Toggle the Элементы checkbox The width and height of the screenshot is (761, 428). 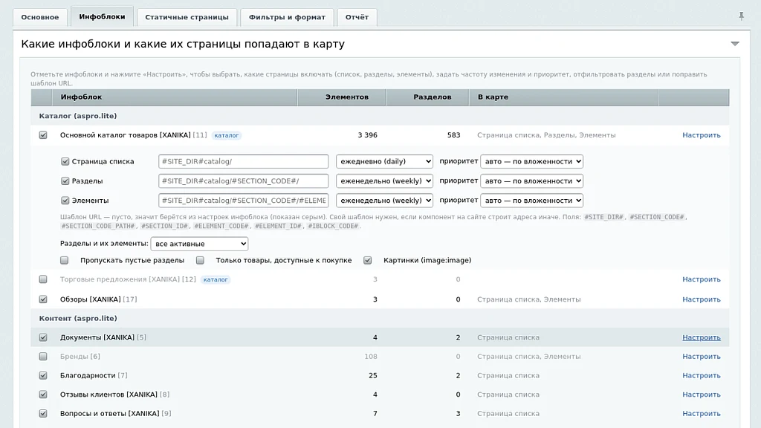pyautogui.click(x=65, y=200)
